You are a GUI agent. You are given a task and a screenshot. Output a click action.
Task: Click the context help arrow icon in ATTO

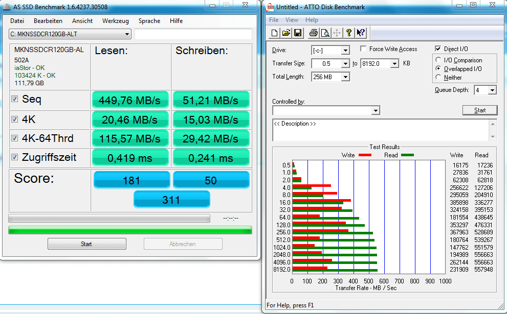[360, 33]
